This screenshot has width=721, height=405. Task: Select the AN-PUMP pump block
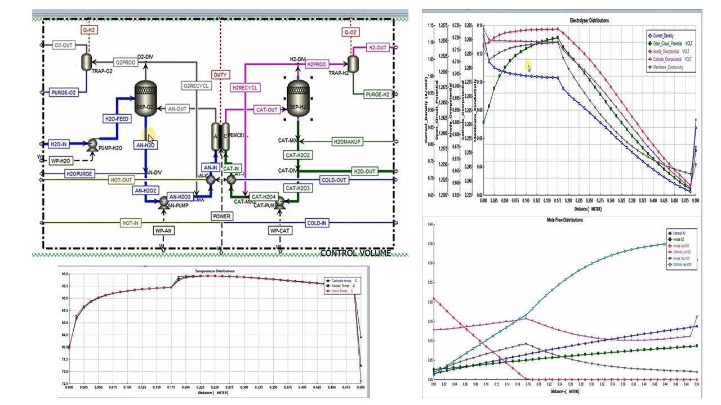pos(164,200)
